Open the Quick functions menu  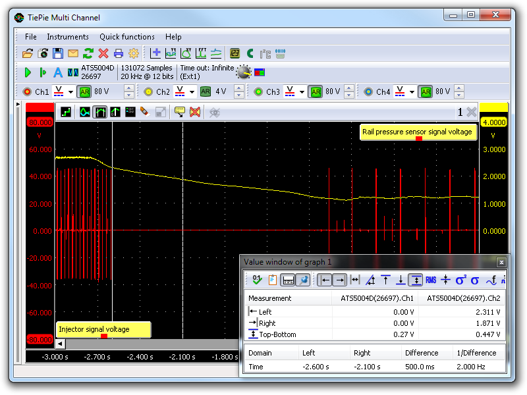click(127, 37)
